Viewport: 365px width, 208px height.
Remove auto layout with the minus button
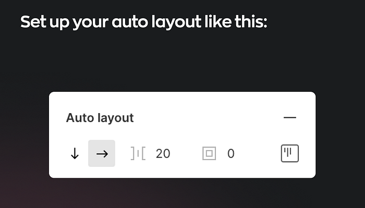coord(290,117)
